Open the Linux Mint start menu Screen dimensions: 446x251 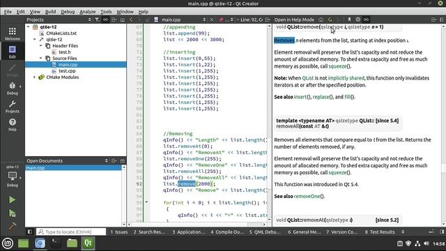(8, 243)
